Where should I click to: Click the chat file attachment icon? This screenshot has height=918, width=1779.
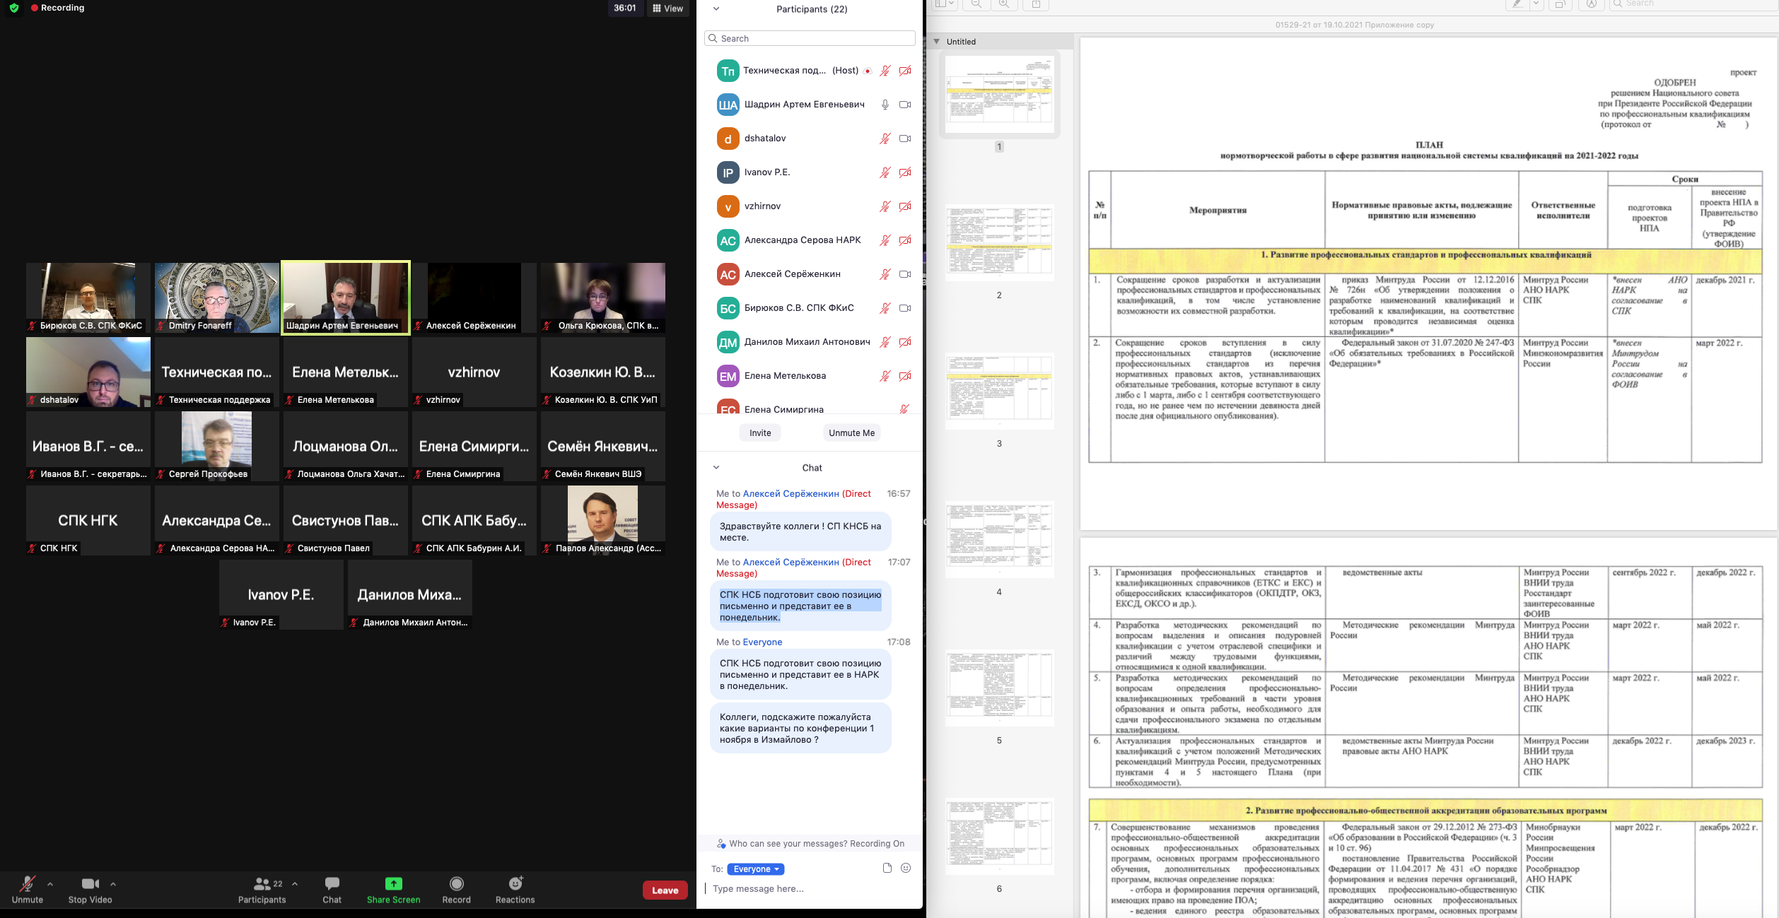point(887,868)
